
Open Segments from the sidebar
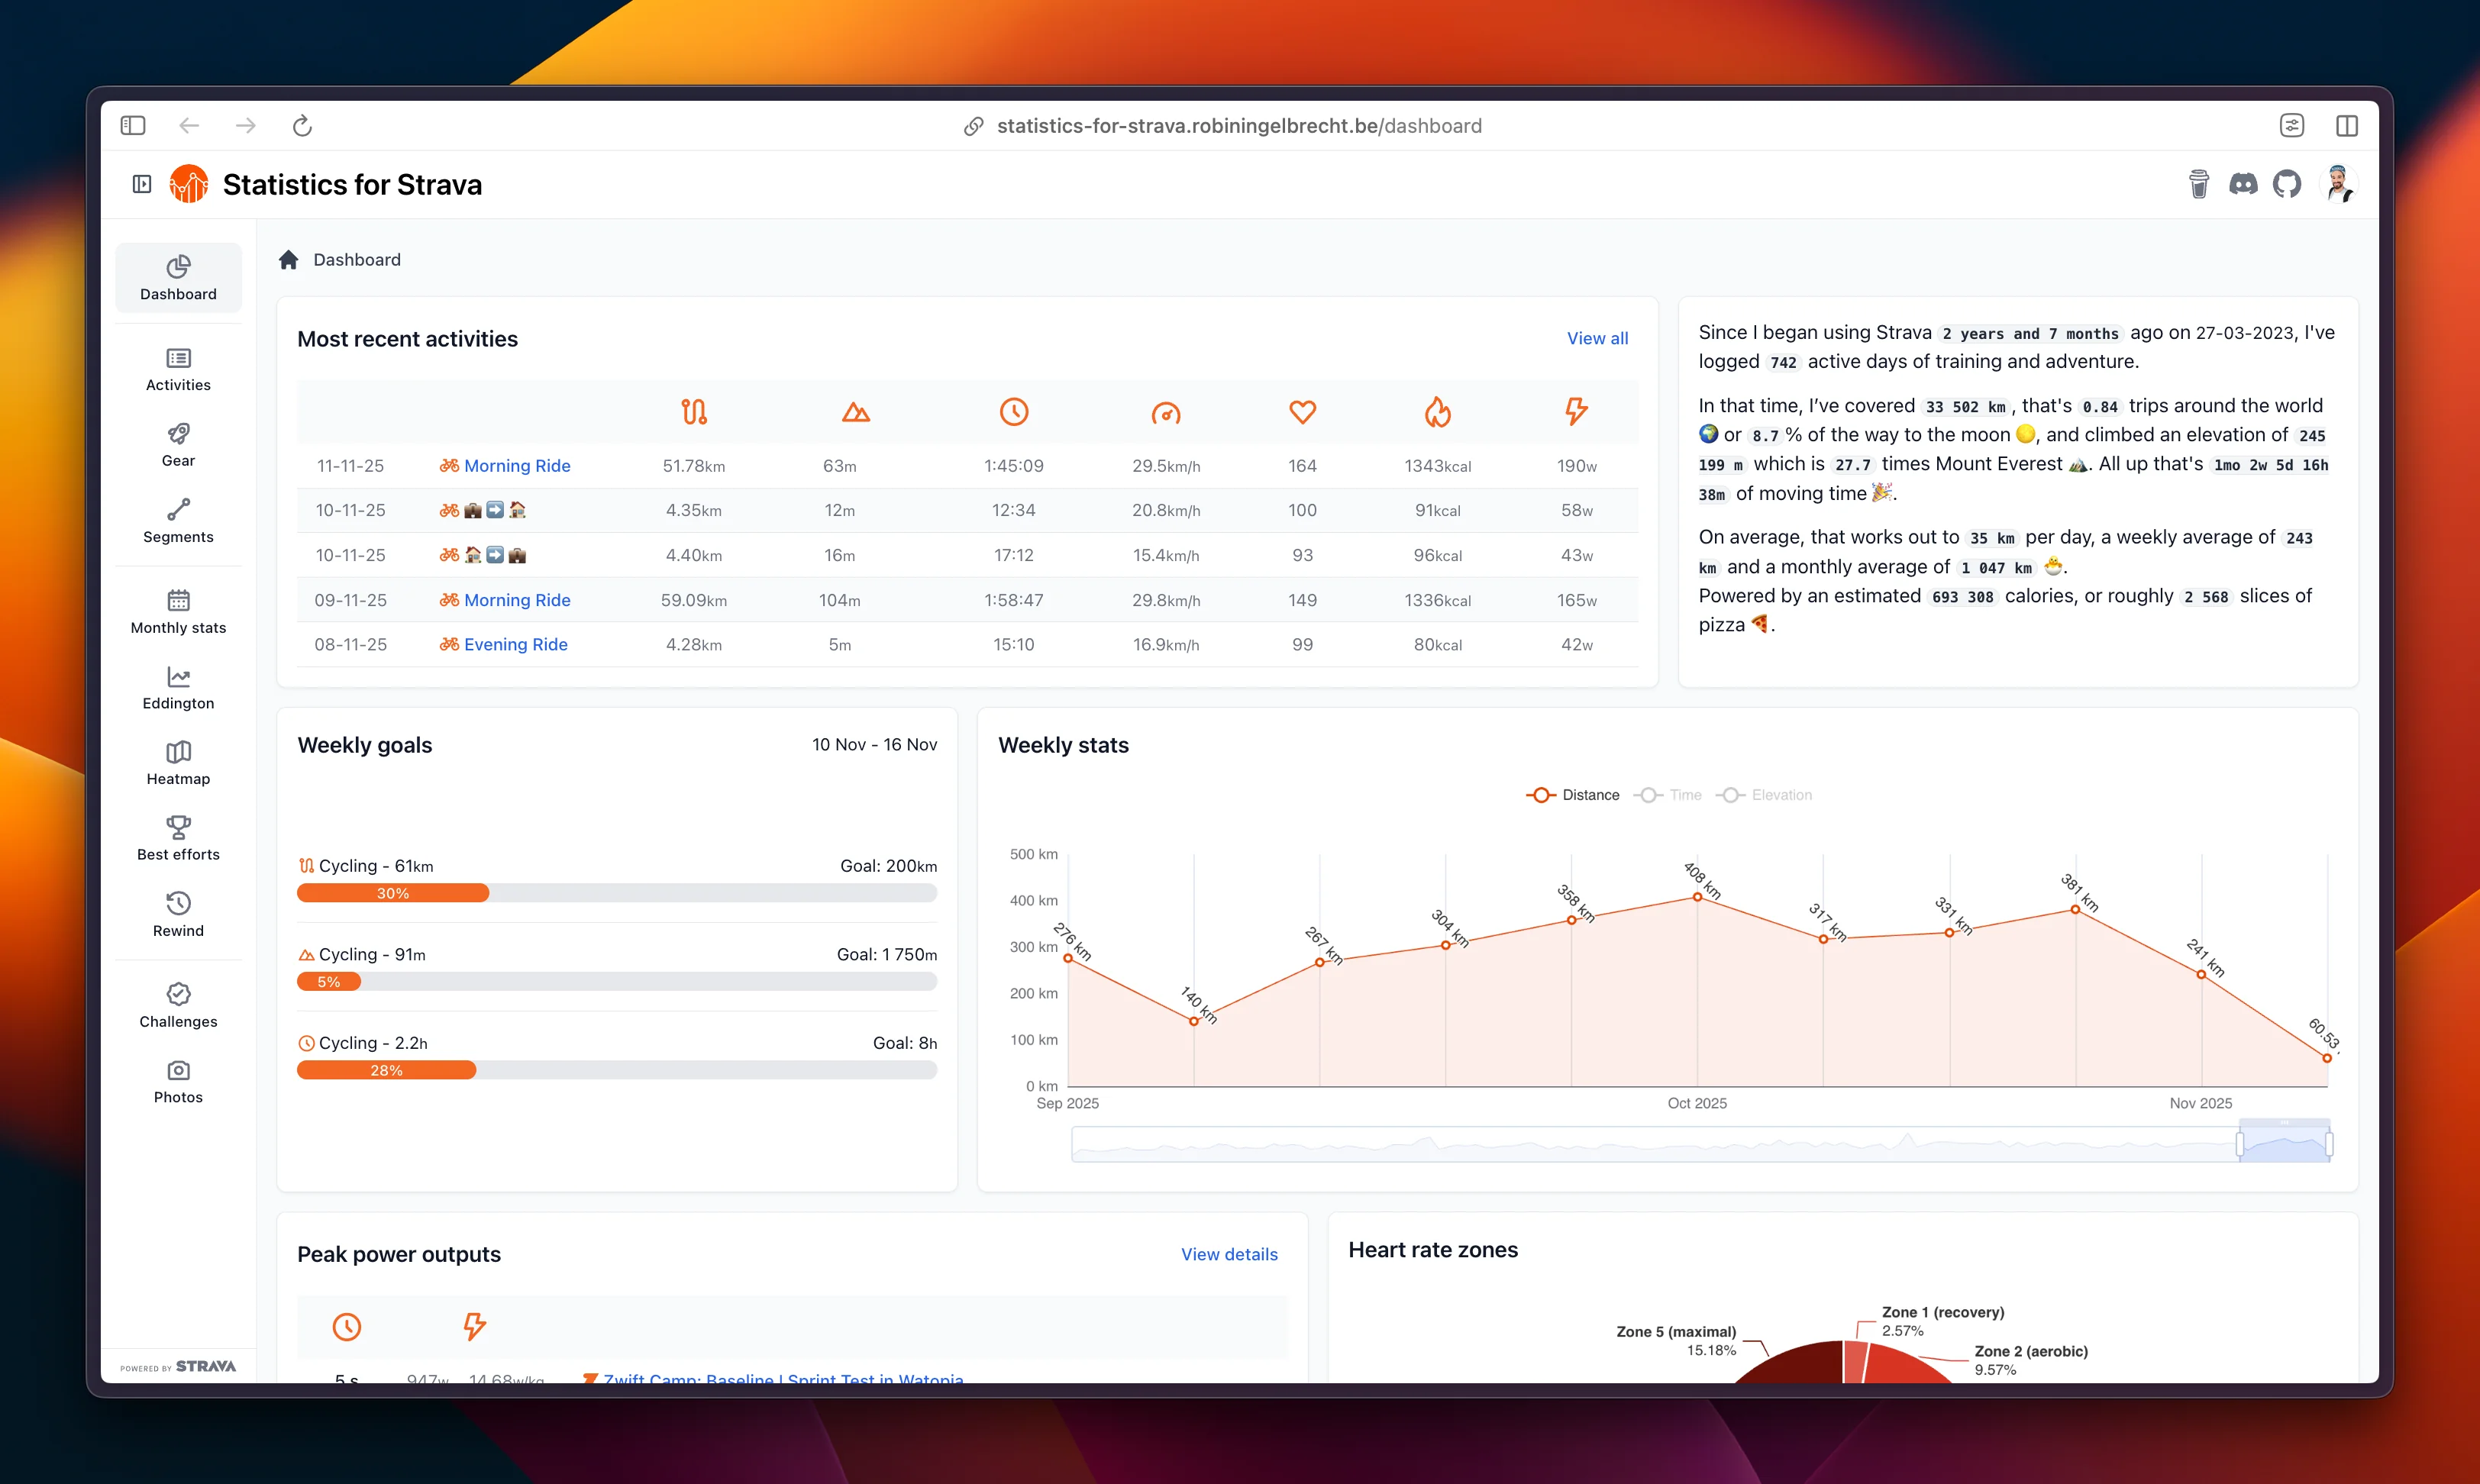click(x=178, y=520)
